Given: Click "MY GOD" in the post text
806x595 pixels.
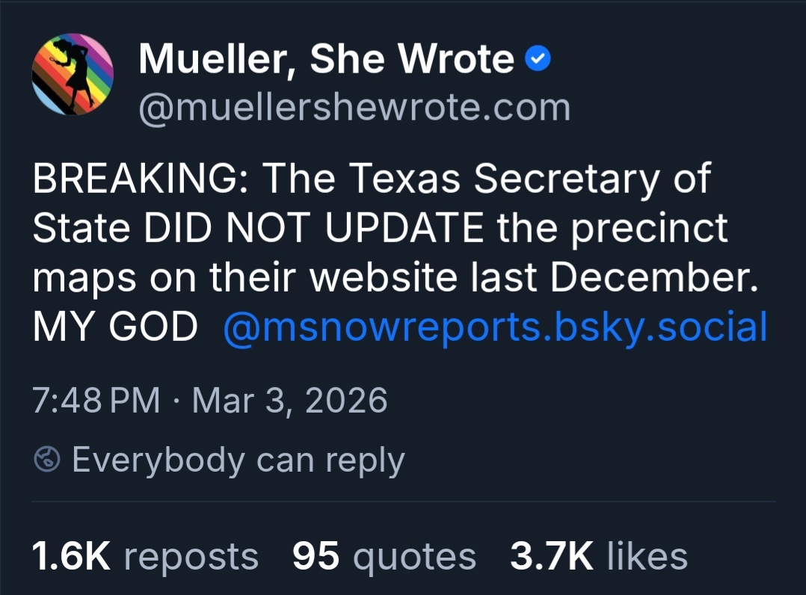Looking at the screenshot, I should (115, 327).
